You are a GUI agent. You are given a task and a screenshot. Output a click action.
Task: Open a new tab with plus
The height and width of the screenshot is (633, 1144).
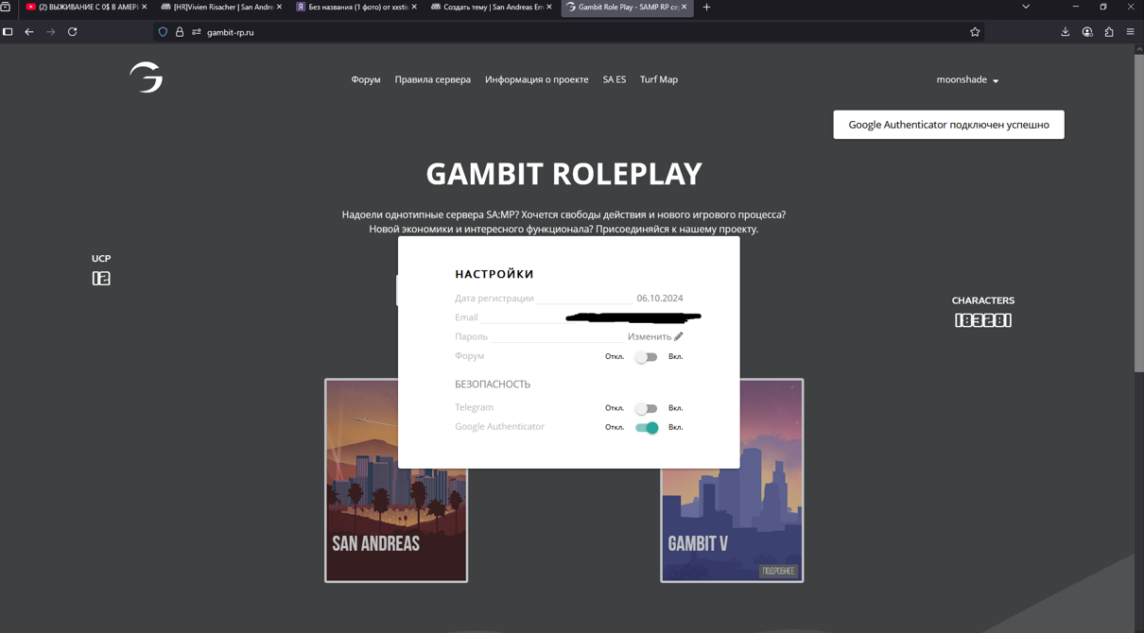pos(706,7)
